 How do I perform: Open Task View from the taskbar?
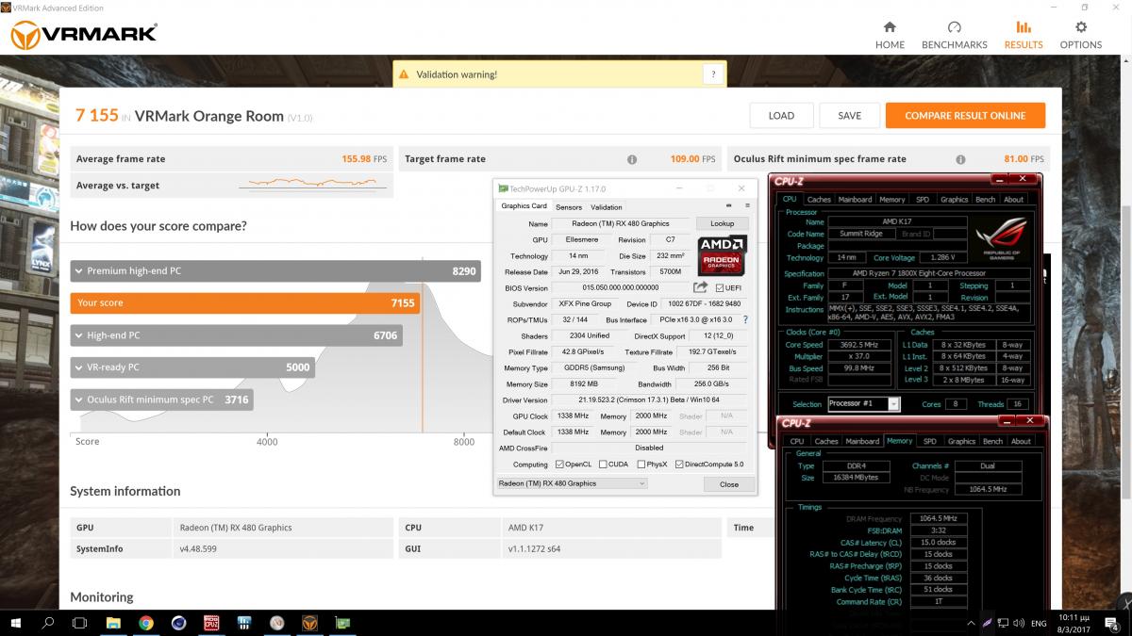80,623
